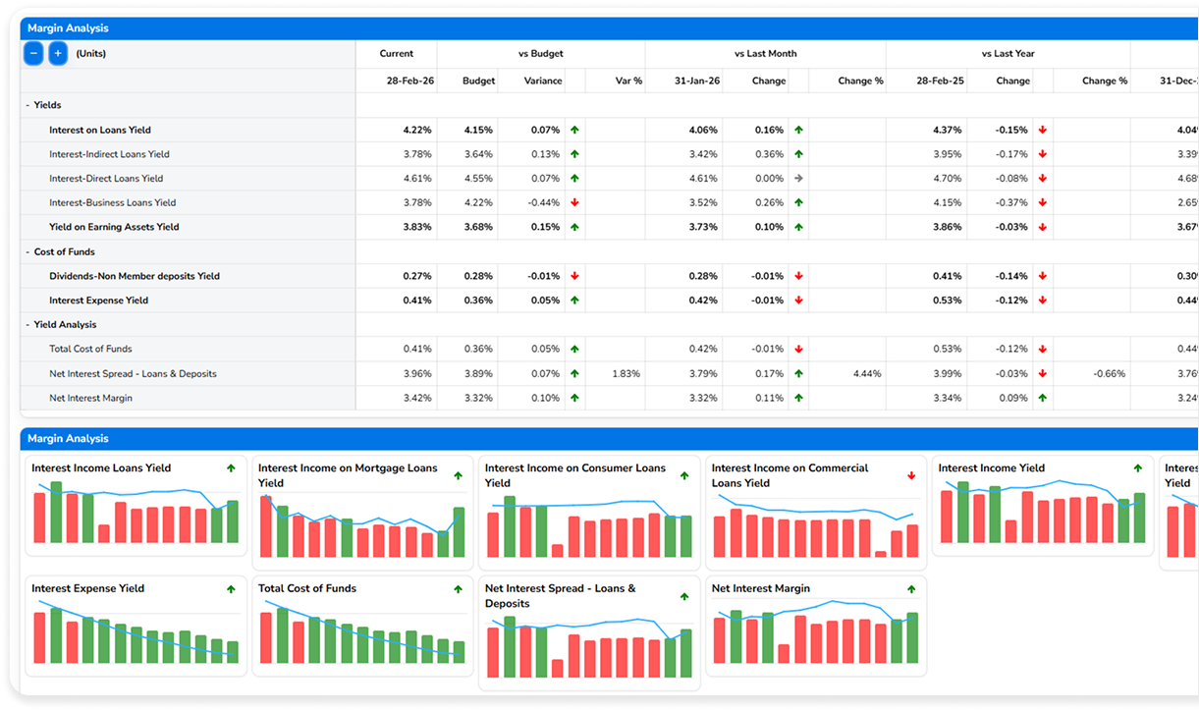Select the 'Interest on Loans Yield' row label
The image size is (1199, 711).
point(100,130)
